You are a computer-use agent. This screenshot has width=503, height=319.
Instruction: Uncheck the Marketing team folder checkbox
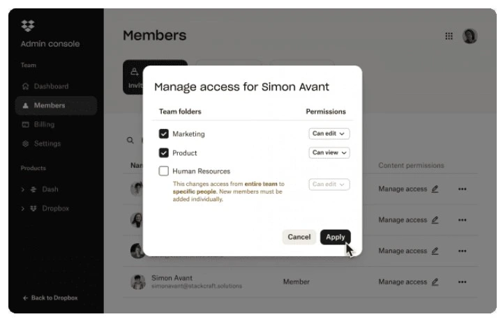tap(164, 134)
